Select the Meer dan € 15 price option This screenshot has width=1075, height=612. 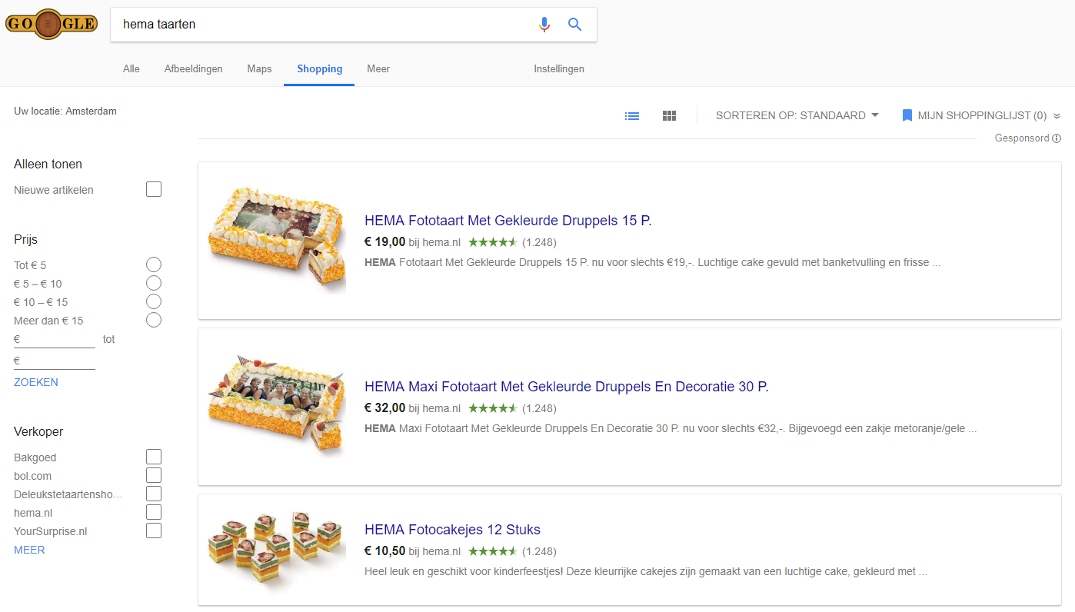click(154, 321)
